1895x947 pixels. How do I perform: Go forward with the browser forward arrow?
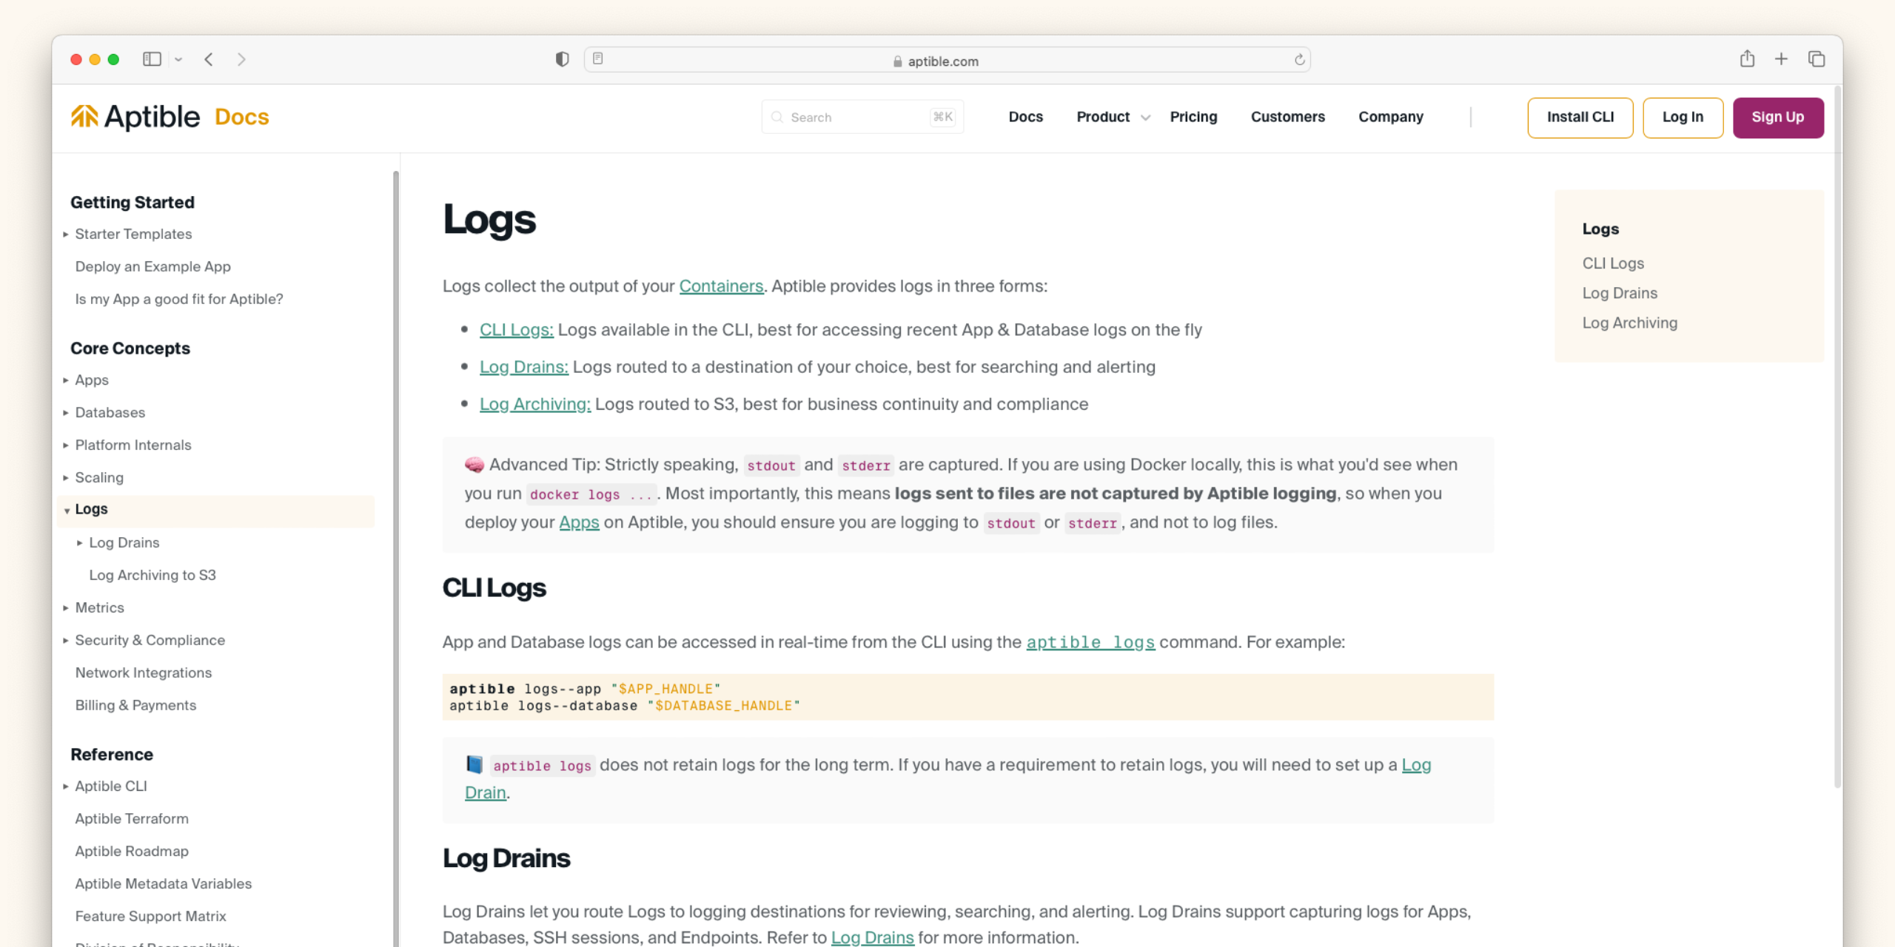click(x=241, y=59)
